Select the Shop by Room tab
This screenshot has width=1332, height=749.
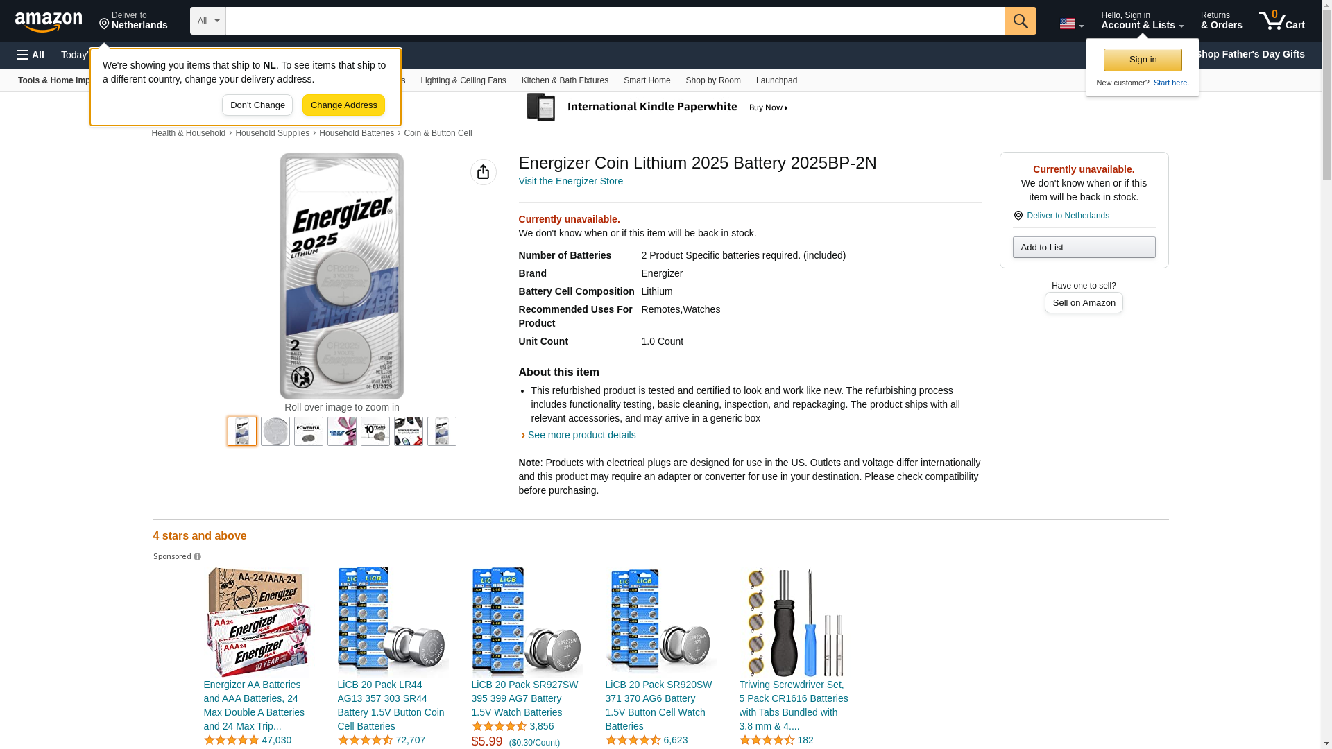pos(712,80)
